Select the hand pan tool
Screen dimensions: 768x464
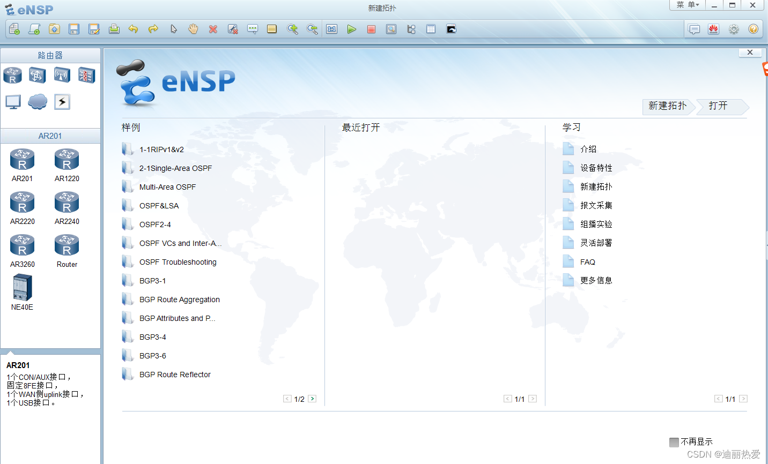pos(193,29)
